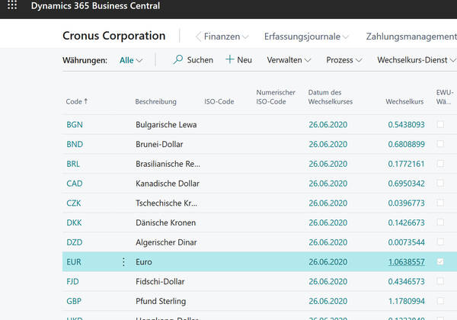457x320 pixels.
Task: Click the exchange rate 0.0073544 for DZD
Action: [x=406, y=242]
